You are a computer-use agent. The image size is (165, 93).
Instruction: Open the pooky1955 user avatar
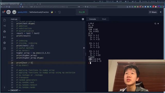pos(14,12)
